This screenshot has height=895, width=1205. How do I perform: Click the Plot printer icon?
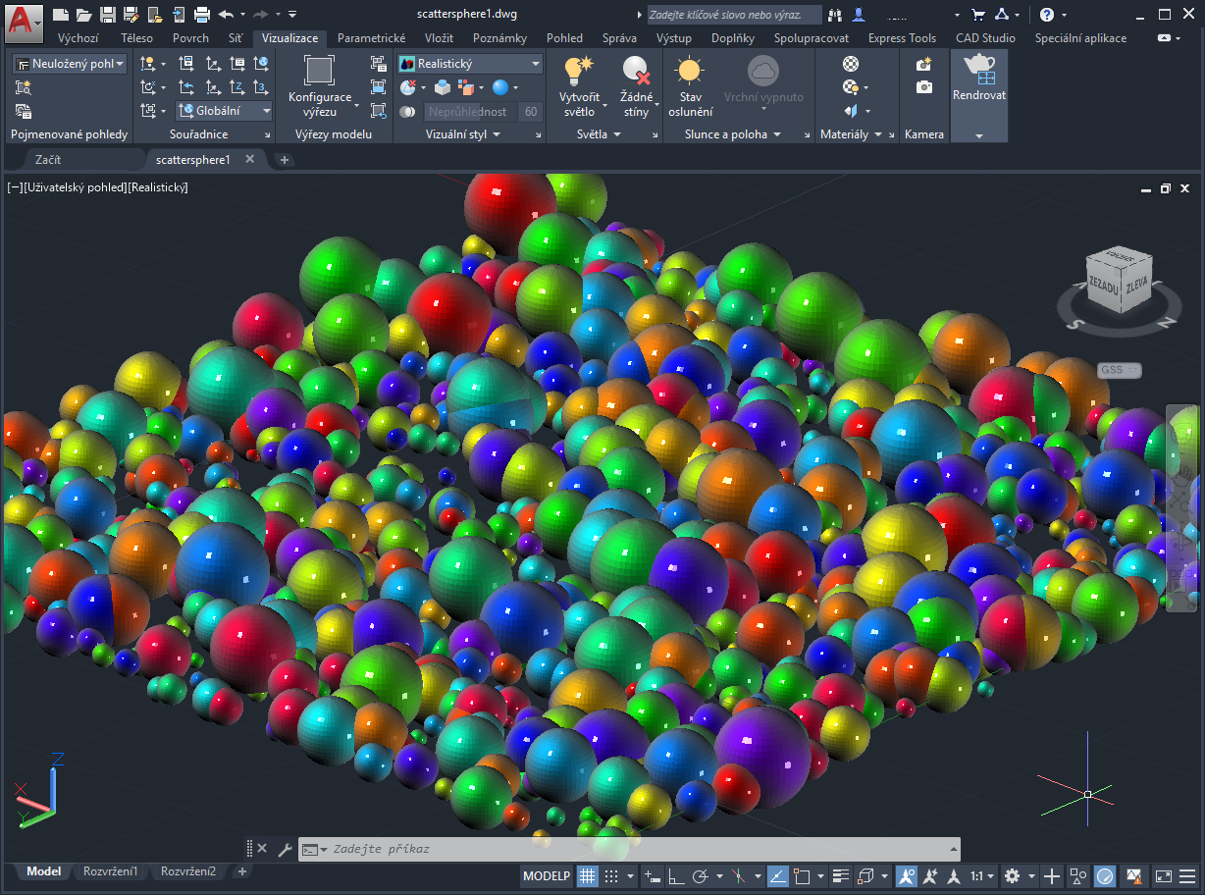tap(202, 15)
